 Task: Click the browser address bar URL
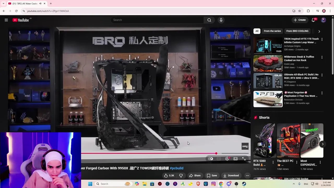point(48,11)
